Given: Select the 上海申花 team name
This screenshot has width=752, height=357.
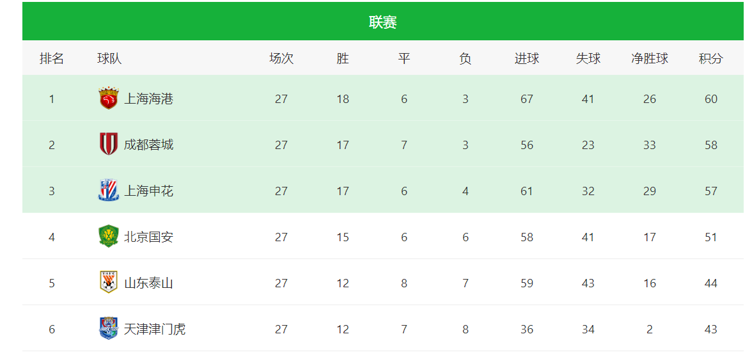Looking at the screenshot, I should (x=148, y=191).
